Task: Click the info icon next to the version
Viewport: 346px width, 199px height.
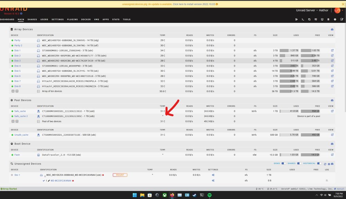Action: (21, 14)
